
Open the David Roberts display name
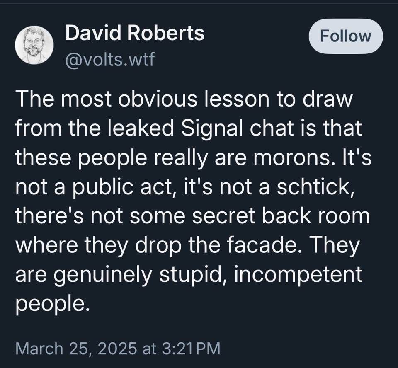pyautogui.click(x=135, y=34)
